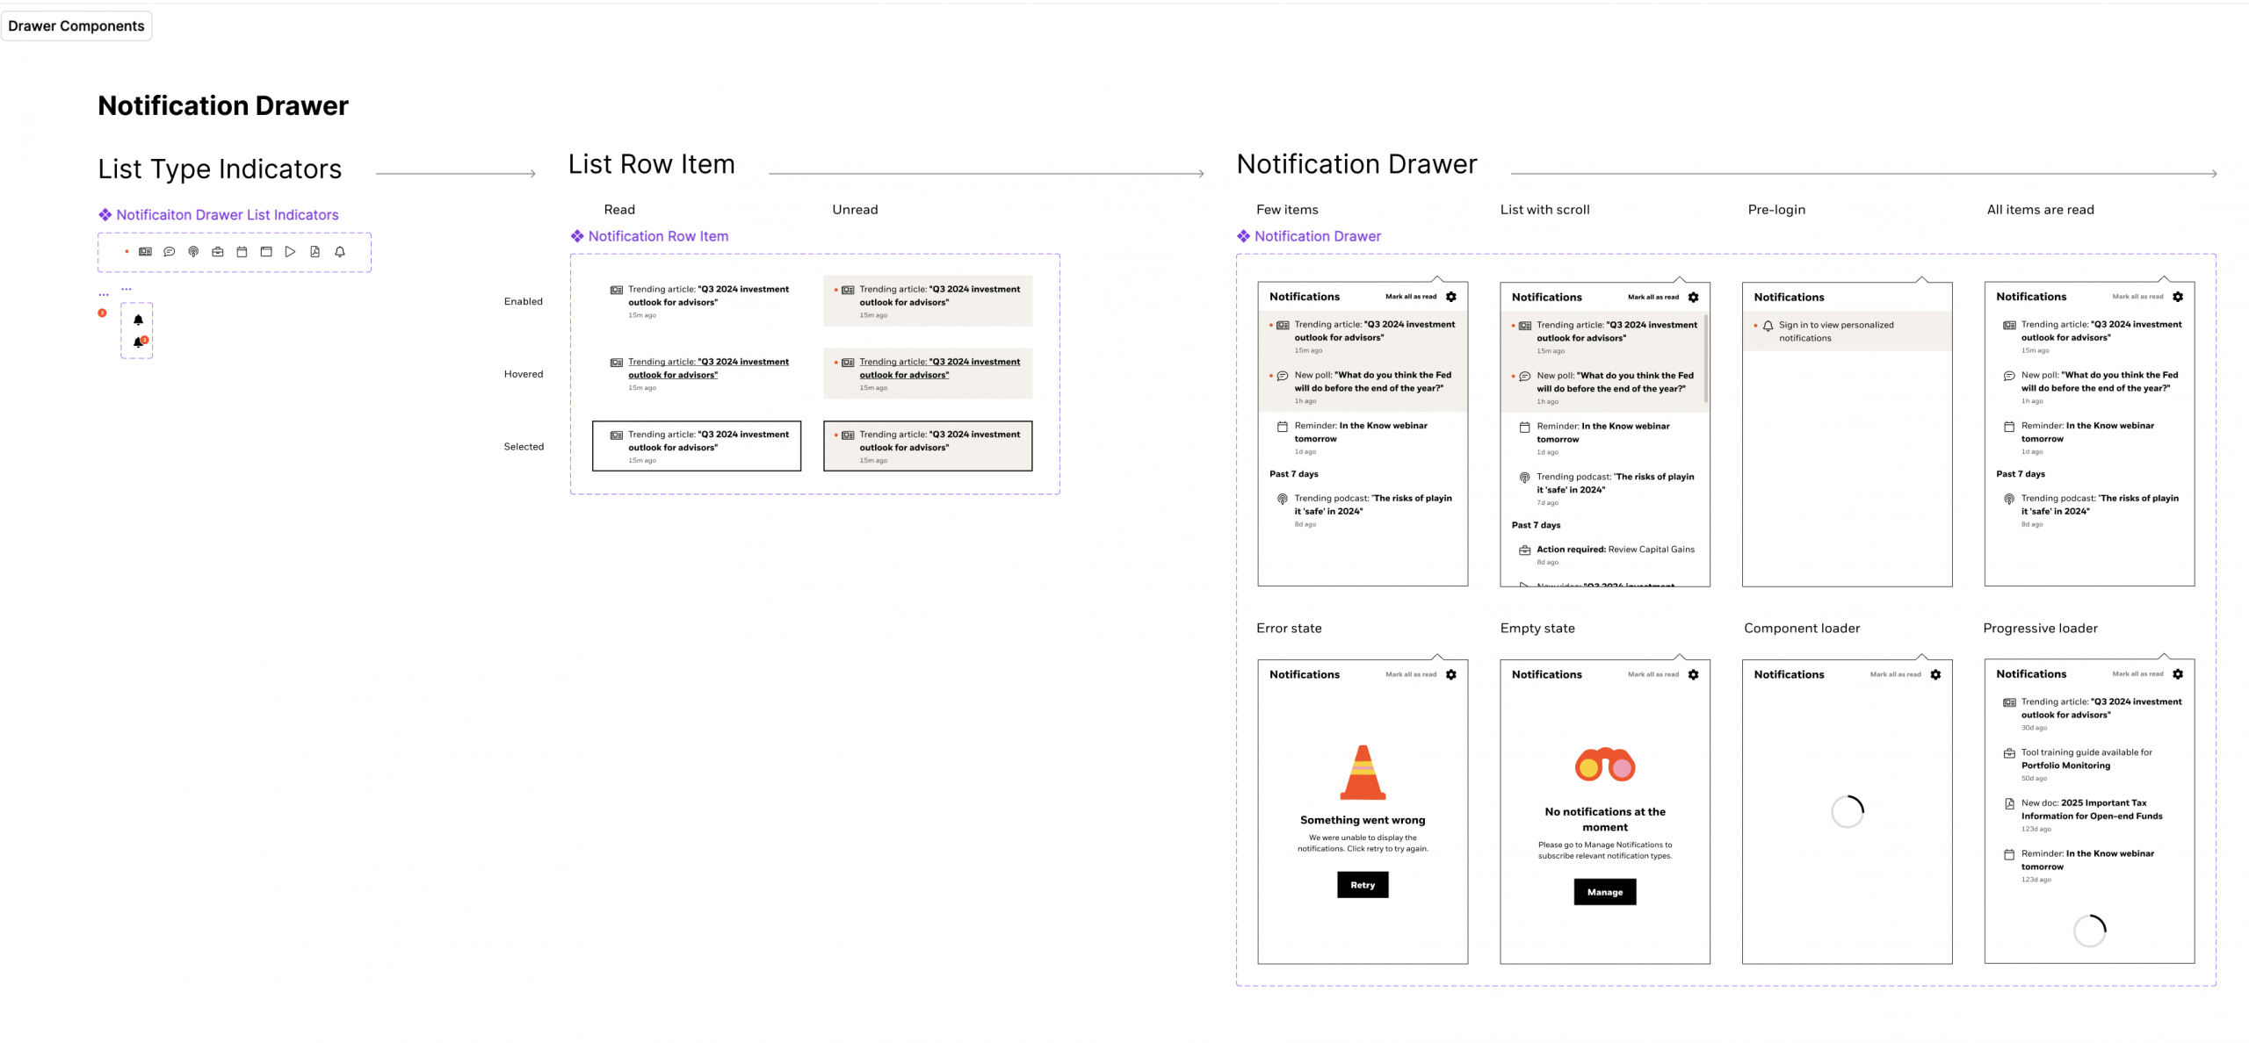The height and width of the screenshot is (1043, 2249).
Task: Select the podcast indicator icon in List Indicators
Action: [193, 252]
